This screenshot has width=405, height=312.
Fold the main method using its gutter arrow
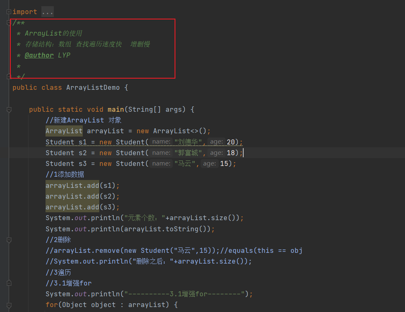[x=9, y=110]
